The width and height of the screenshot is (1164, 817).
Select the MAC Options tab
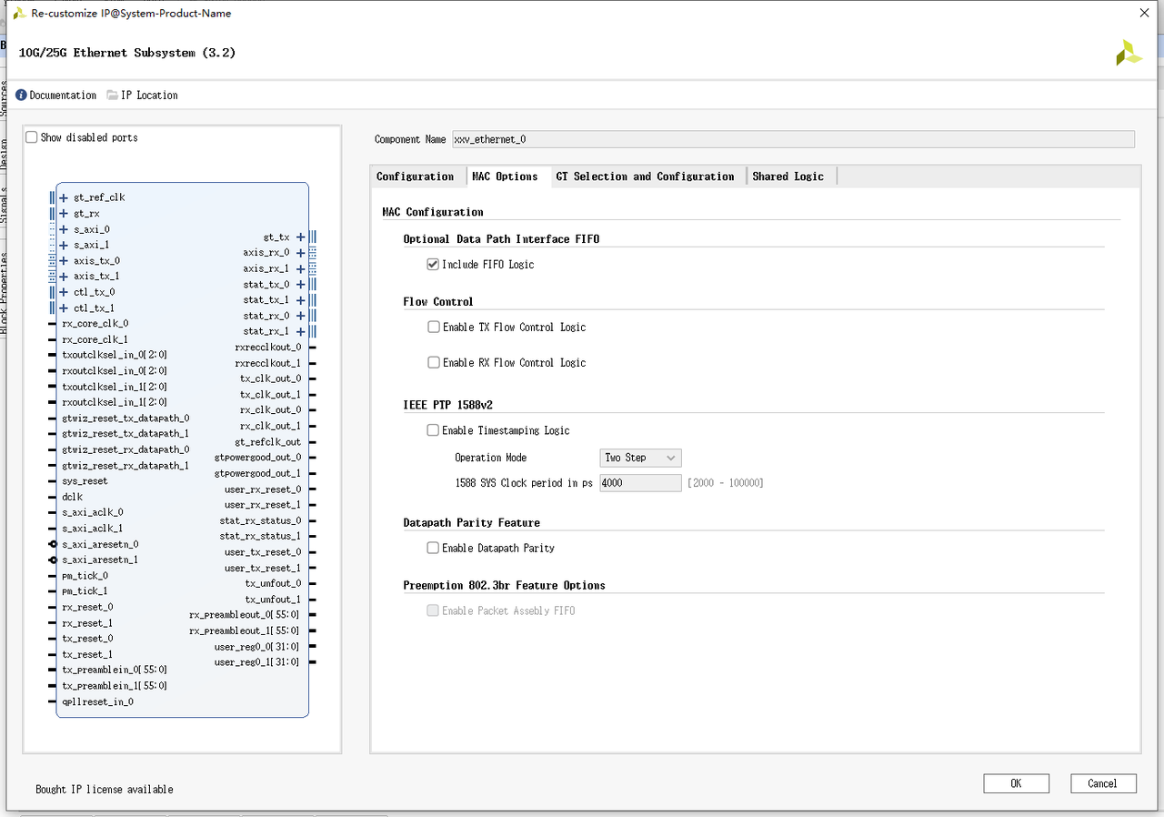pyautogui.click(x=505, y=177)
